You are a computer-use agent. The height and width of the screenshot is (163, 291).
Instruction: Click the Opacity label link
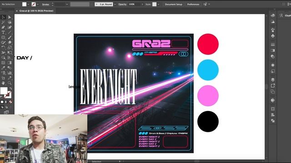pos(122,4)
